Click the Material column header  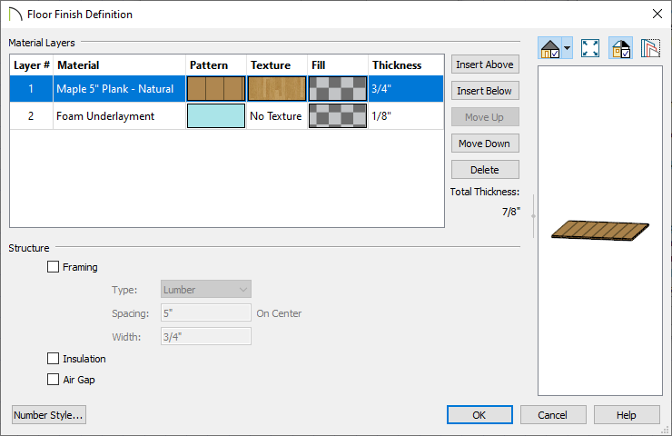coord(119,65)
